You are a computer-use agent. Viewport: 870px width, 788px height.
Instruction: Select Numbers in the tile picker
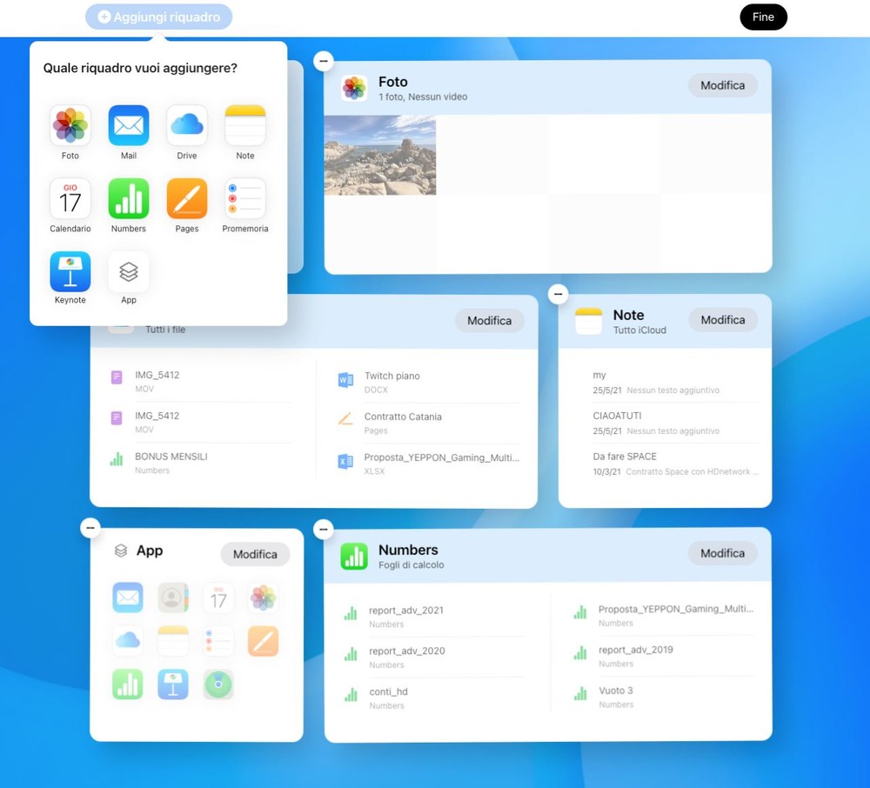pos(129,199)
